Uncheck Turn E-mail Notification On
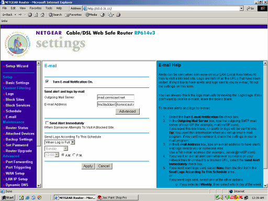268x201 pixels. click(x=47, y=82)
